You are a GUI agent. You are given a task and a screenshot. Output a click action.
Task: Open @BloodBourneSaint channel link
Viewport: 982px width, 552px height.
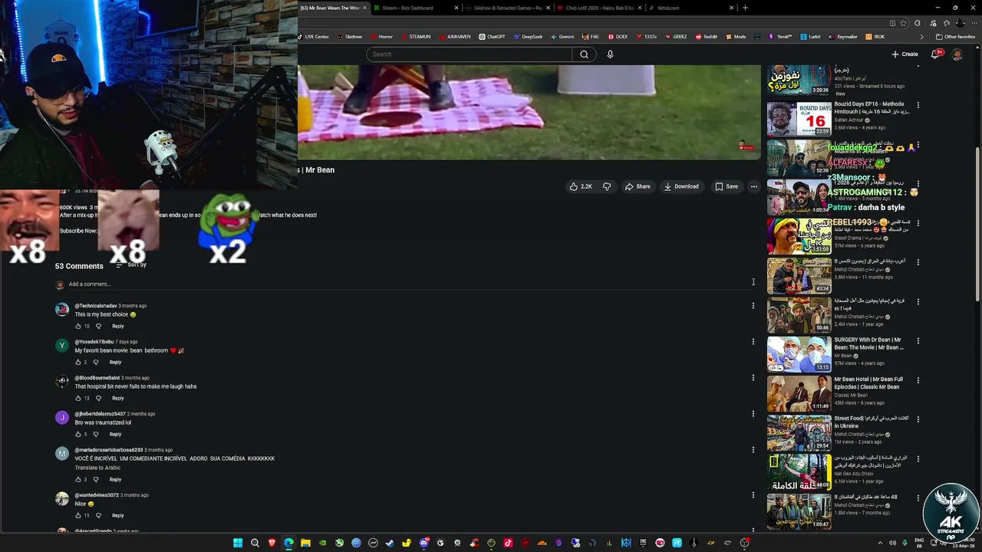point(97,378)
